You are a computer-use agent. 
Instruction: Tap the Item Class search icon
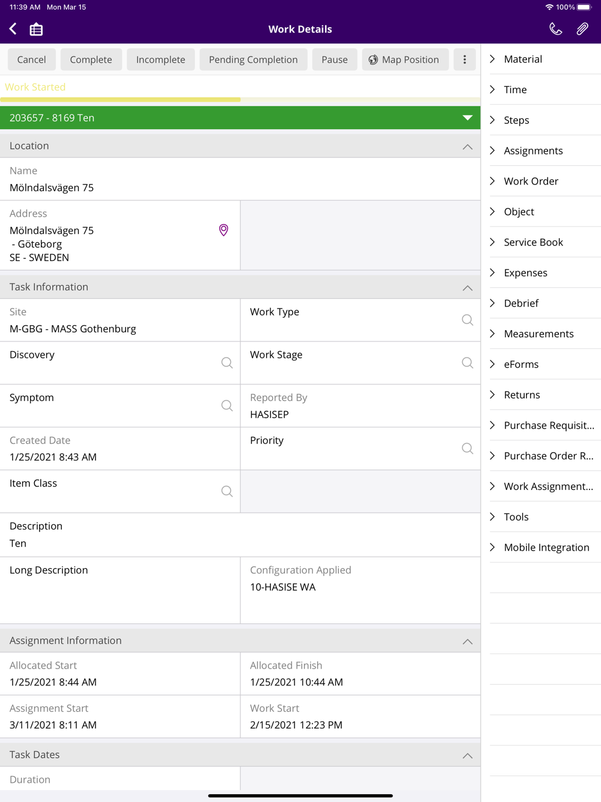(x=227, y=491)
